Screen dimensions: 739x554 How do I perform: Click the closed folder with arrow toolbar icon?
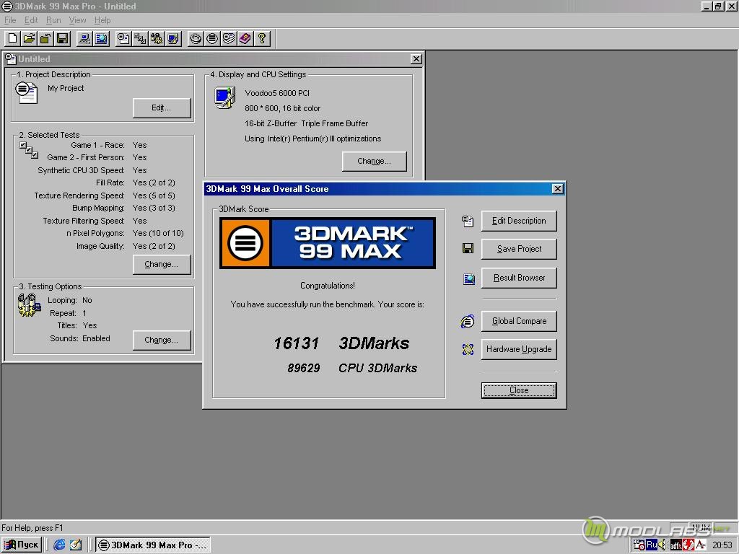pyautogui.click(x=45, y=39)
